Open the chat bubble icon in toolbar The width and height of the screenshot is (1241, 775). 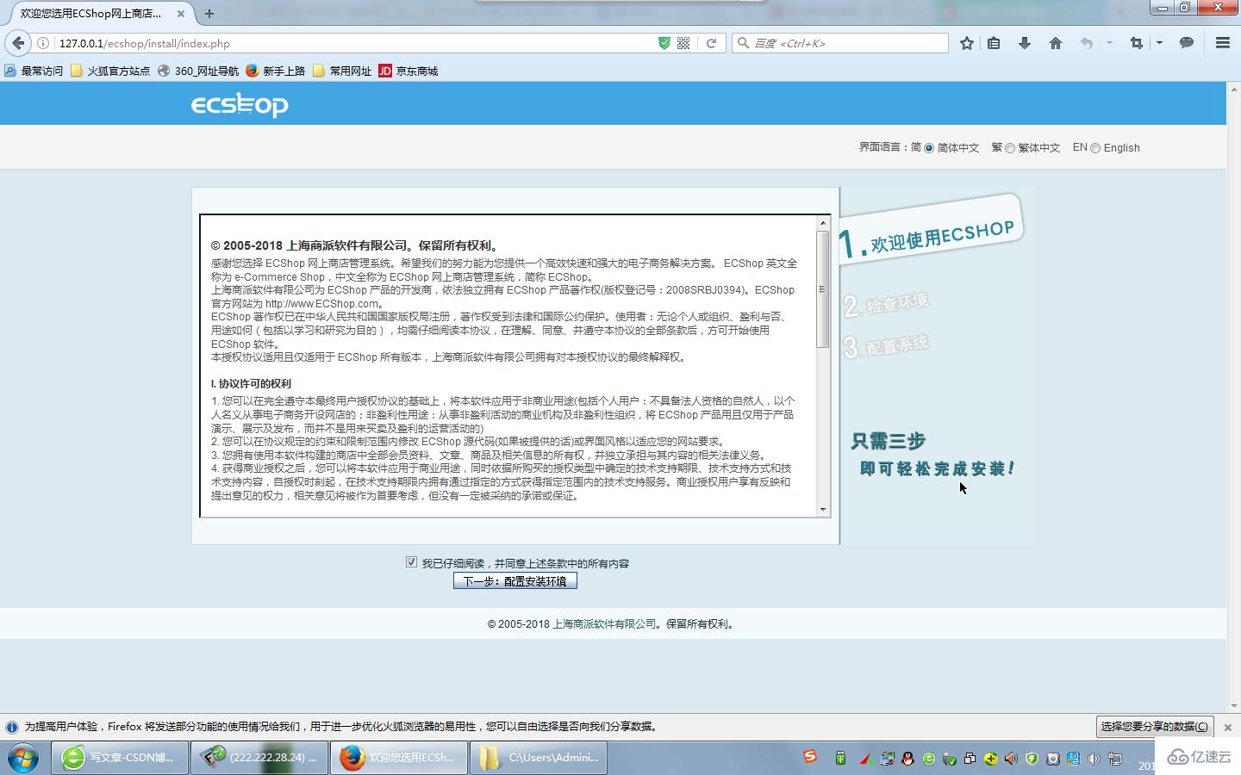click(1187, 43)
